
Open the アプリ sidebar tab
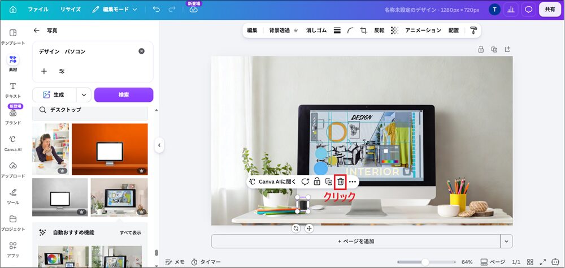[13, 249]
